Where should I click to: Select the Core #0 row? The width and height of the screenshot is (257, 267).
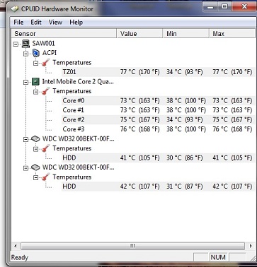click(x=158, y=100)
